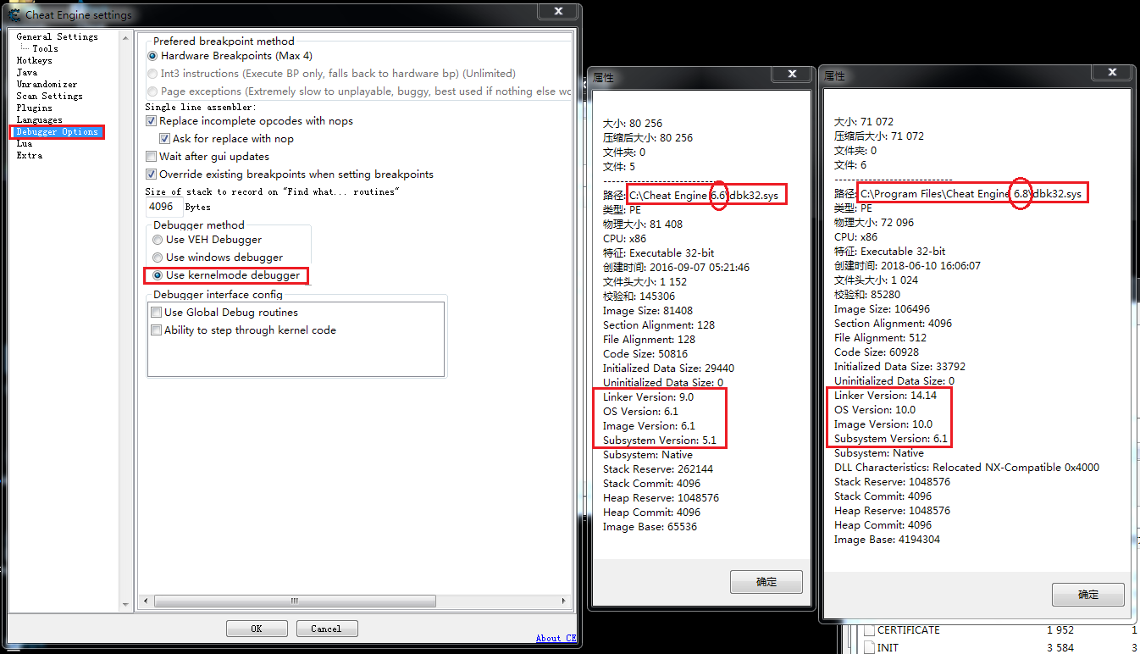Click 确定 in the 6.8 properties window
The width and height of the screenshot is (1140, 654).
(1087, 594)
